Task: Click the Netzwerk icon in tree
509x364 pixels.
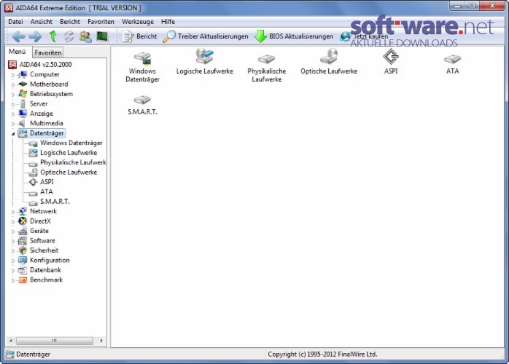Action: coord(23,211)
